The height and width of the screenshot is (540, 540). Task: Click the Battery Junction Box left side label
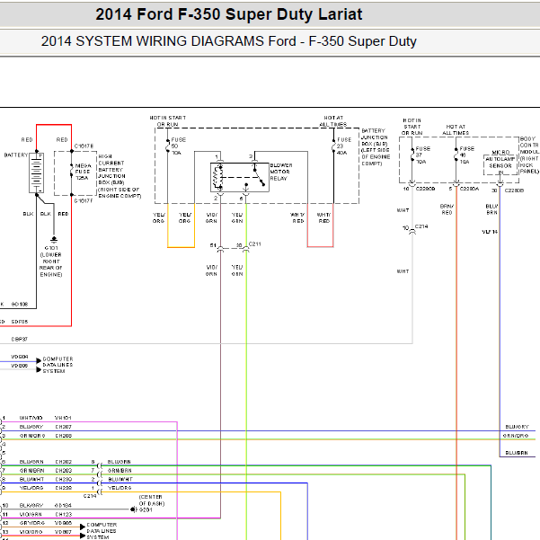pos(376,147)
